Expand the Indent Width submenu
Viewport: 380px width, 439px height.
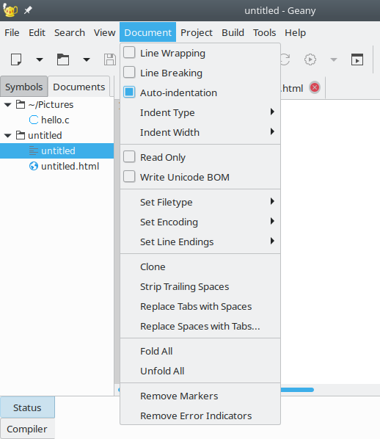200,132
